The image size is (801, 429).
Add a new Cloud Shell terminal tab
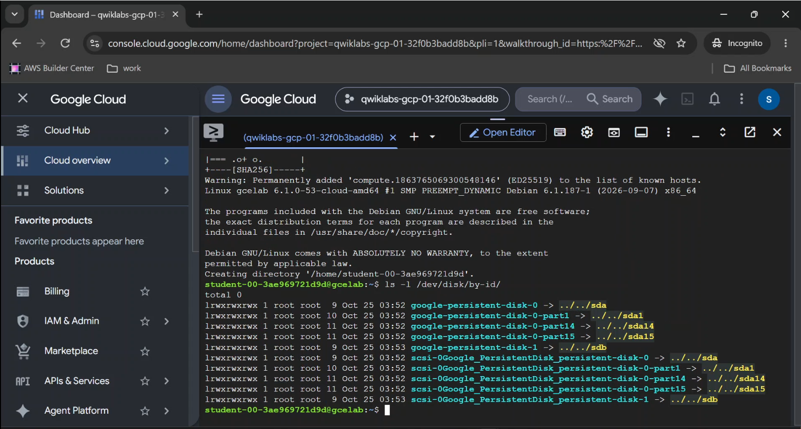pos(414,137)
